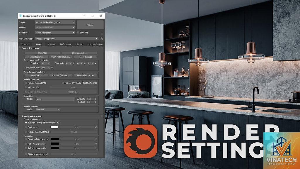The height and width of the screenshot is (169, 300).
Task: Click the Resume from file... button
Action: (61, 75)
